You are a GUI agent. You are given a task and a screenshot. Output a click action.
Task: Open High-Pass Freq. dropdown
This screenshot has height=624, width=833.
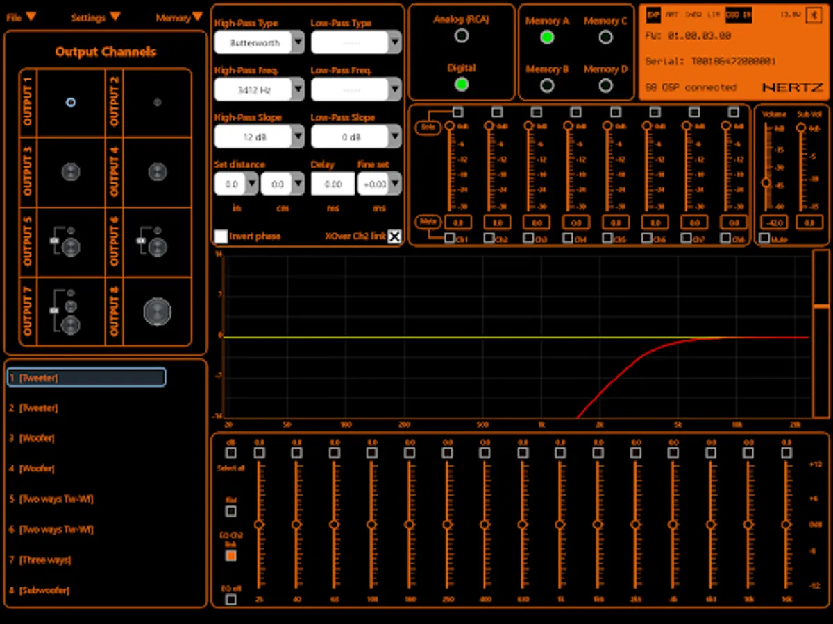(298, 89)
